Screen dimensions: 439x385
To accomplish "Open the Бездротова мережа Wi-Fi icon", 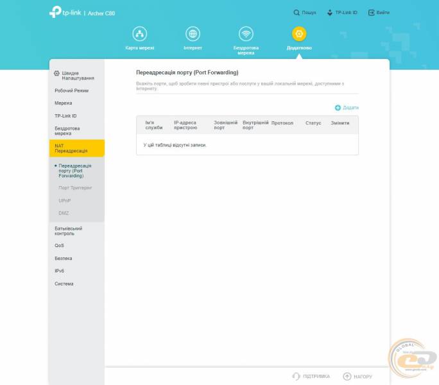I will (246, 34).
